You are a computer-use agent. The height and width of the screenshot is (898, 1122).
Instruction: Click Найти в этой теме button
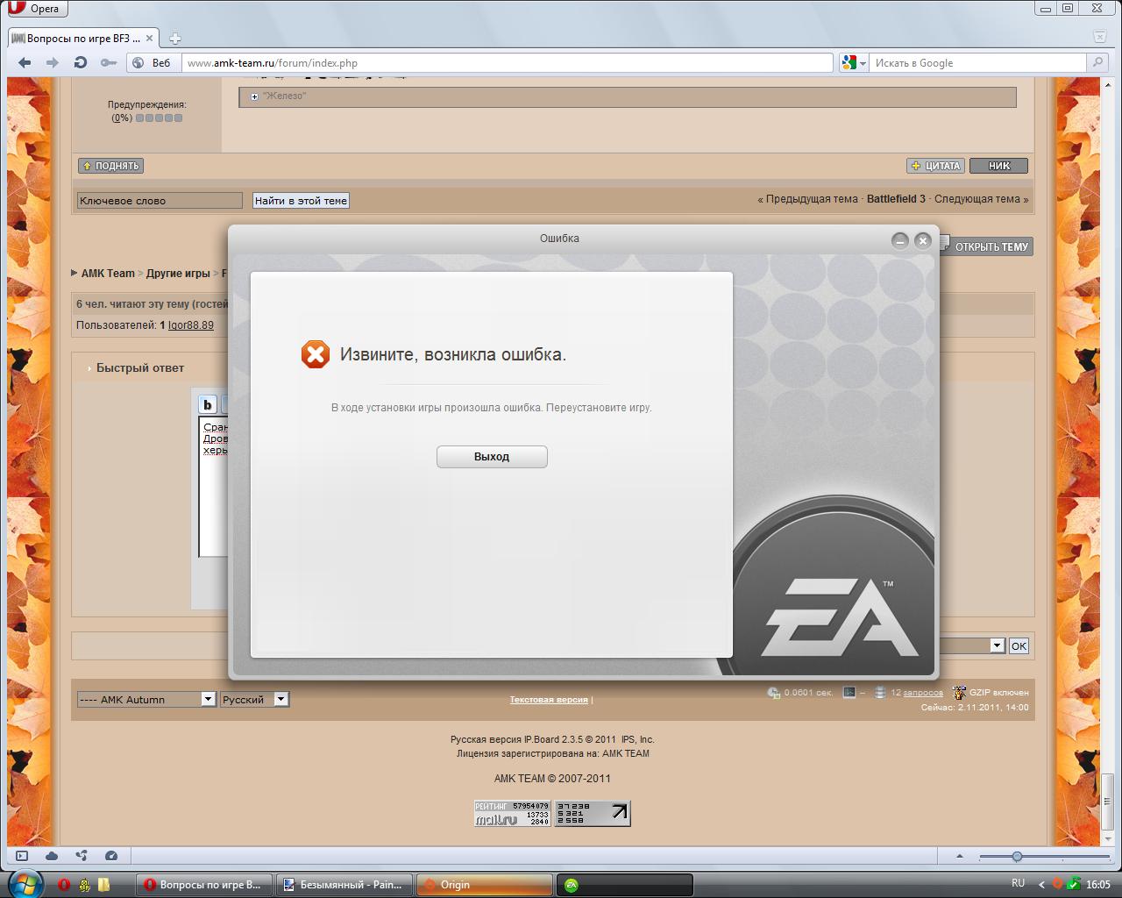pyautogui.click(x=301, y=201)
